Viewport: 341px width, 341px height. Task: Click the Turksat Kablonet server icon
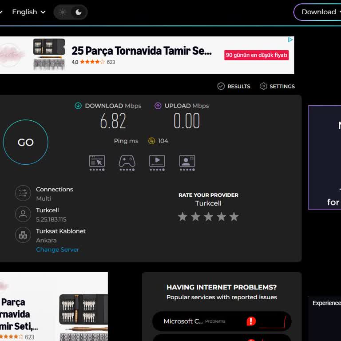coord(23,235)
